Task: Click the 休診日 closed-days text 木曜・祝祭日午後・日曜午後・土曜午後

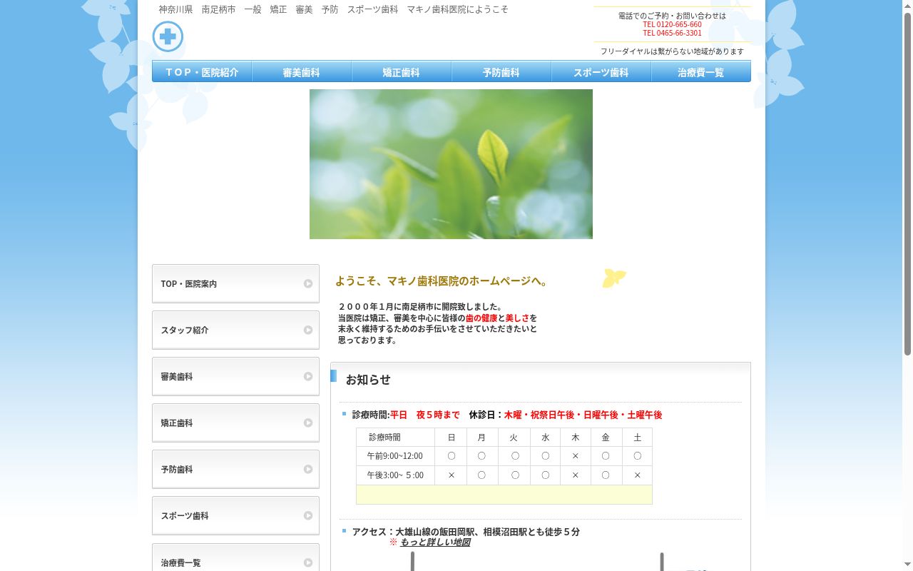Action: 583,415
